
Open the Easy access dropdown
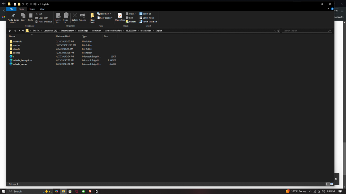pos(105,18)
